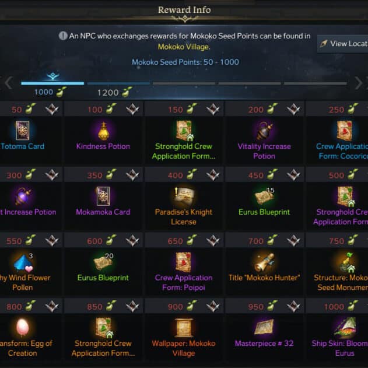Image resolution: width=368 pixels, height=368 pixels.
Task: Select the 1200 seed points tier
Action: [x=114, y=92]
